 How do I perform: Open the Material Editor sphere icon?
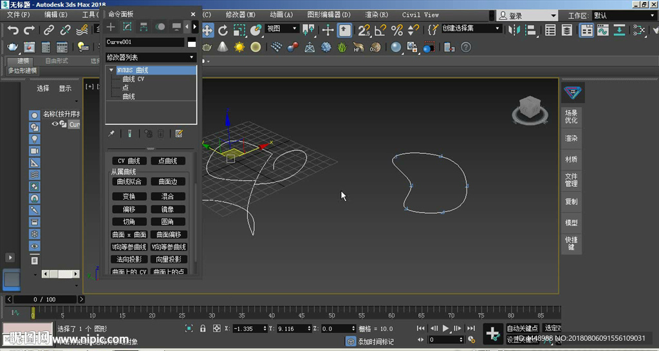(x=396, y=47)
